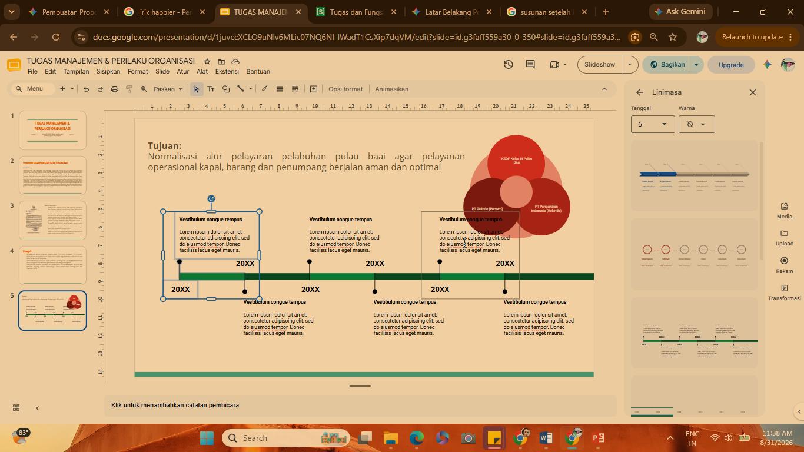Select slide 3 thumbnail in the filmstrip
Screen dimensions: 804x452
point(52,220)
